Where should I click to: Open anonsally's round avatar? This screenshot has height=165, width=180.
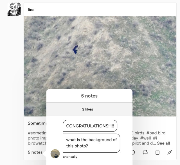[x=55, y=154]
